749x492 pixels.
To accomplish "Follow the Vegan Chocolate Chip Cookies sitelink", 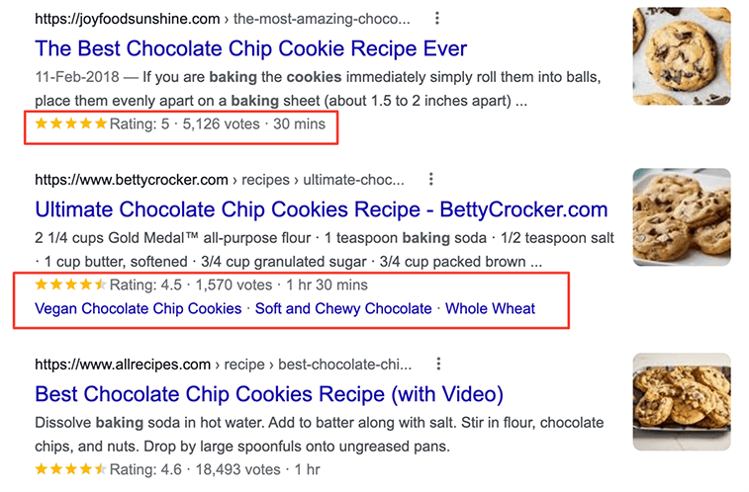I will tap(138, 308).
